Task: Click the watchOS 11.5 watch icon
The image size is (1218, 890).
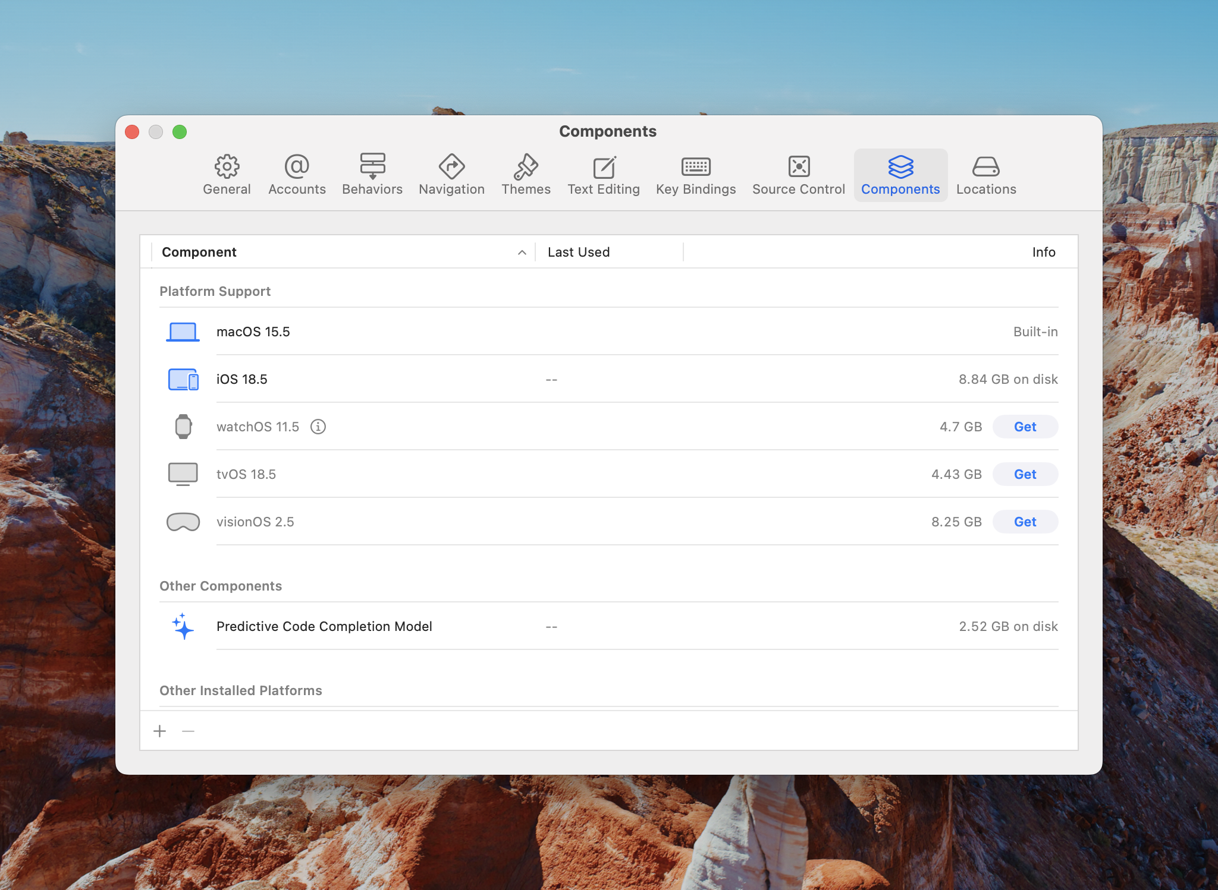Action: tap(183, 427)
